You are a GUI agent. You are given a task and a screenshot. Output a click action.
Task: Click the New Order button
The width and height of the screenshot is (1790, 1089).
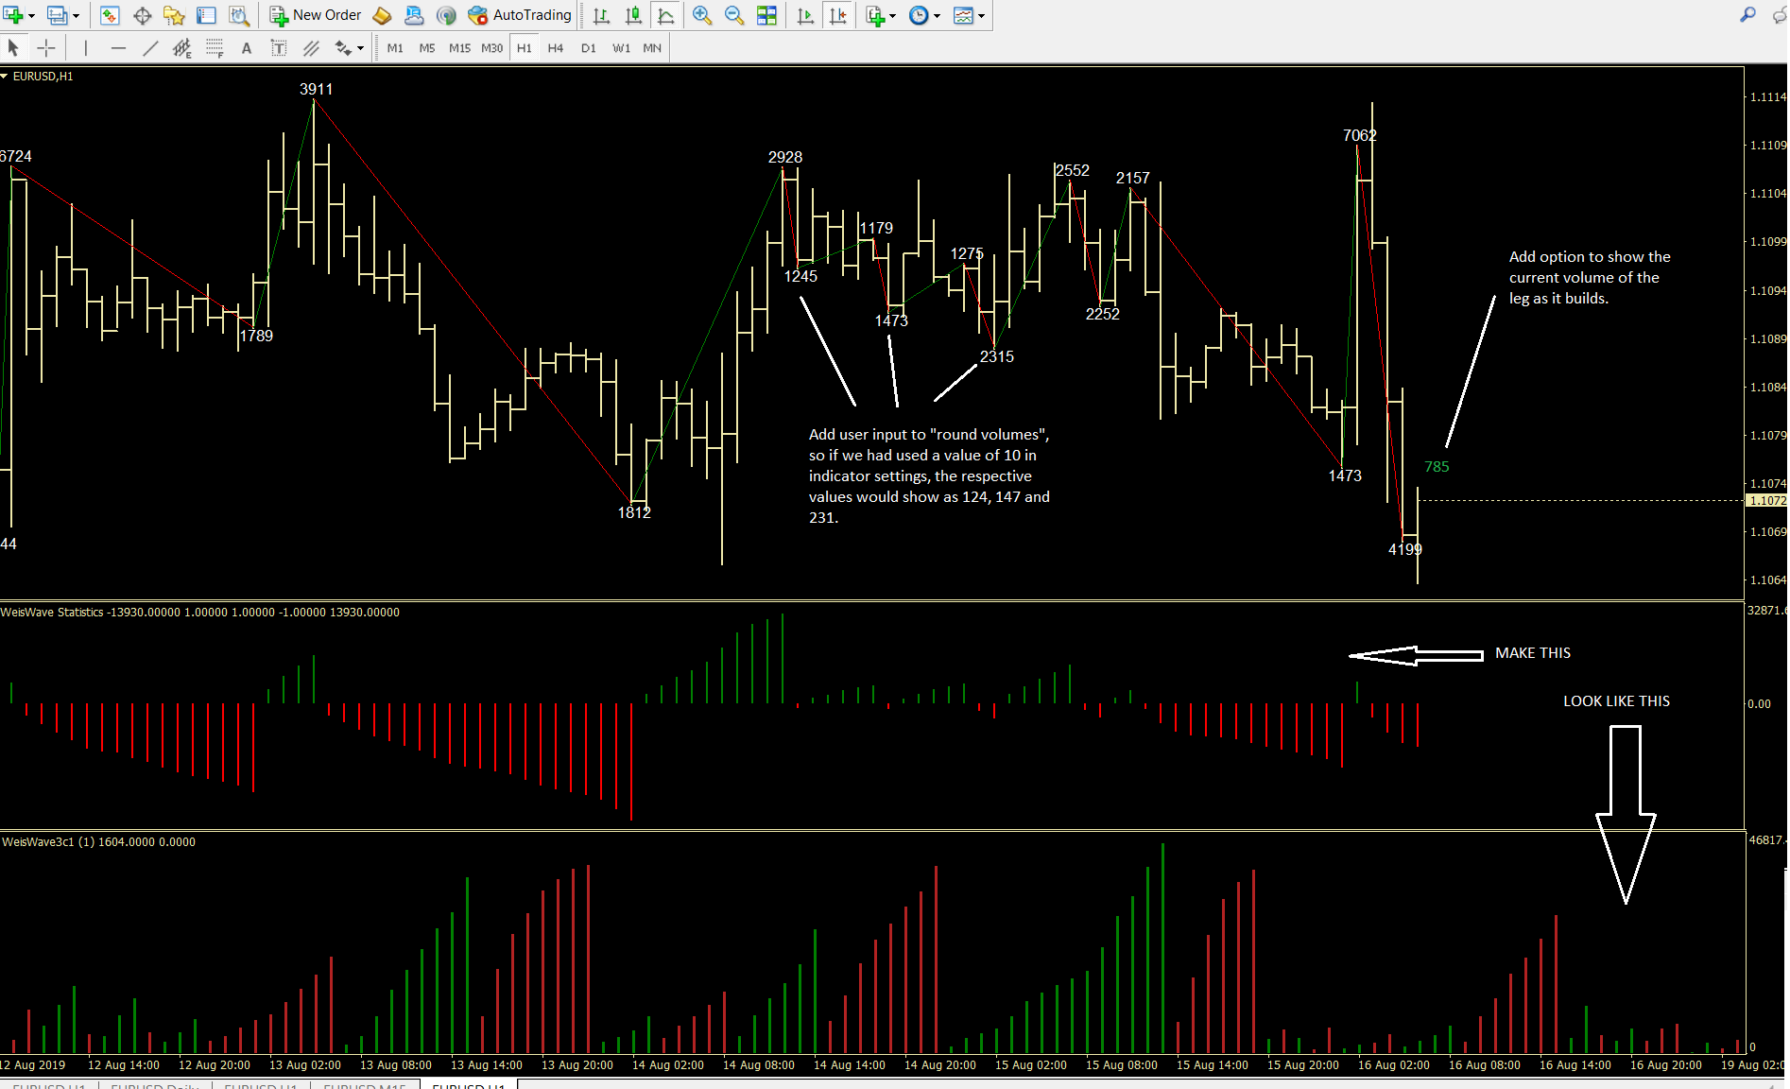click(x=316, y=15)
